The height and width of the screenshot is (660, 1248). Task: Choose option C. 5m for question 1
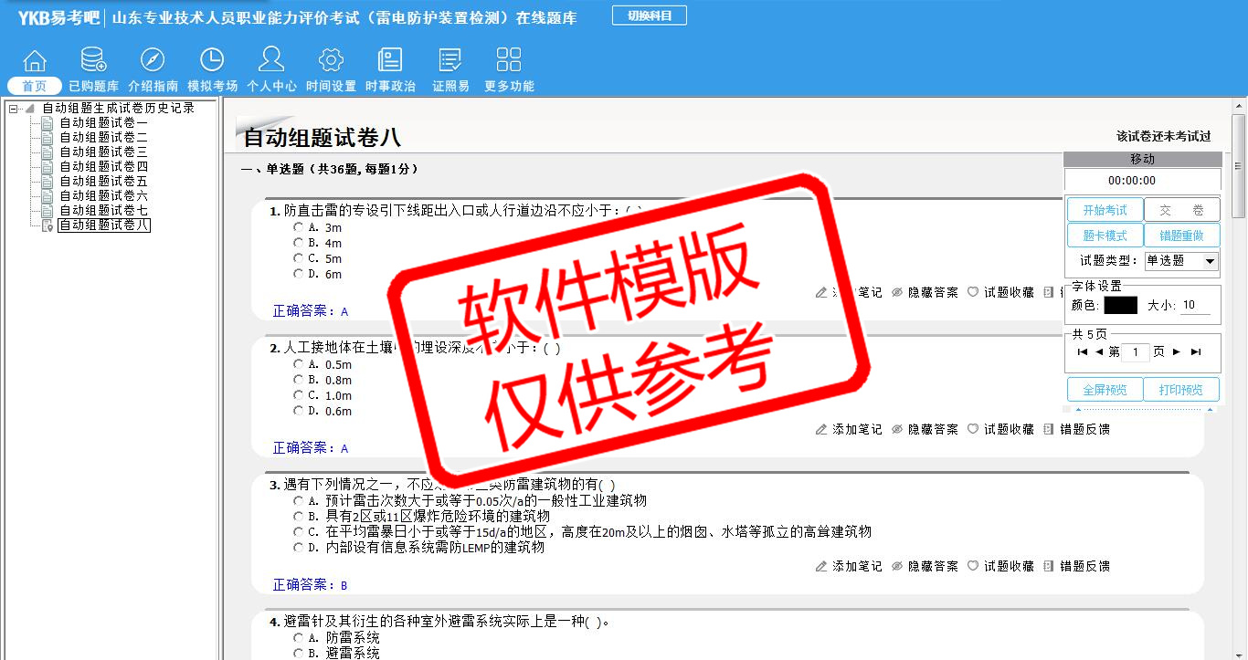point(298,258)
